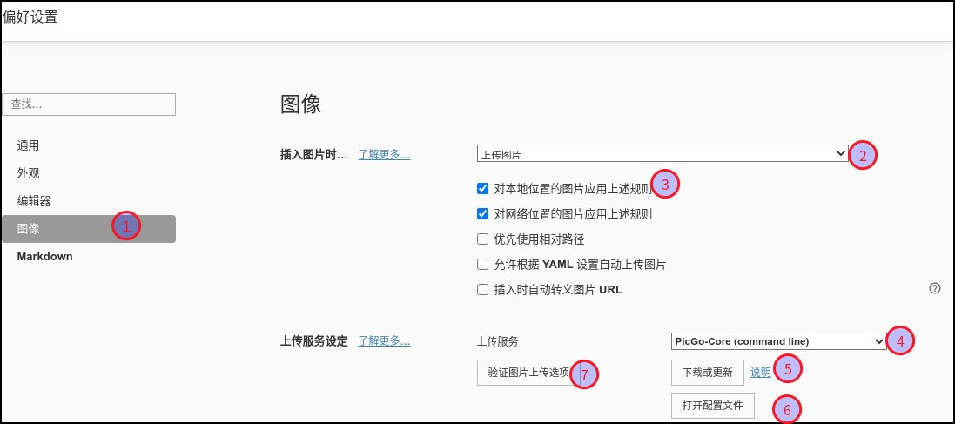Click red annotation marker number 1
The image size is (955, 424).
[126, 226]
